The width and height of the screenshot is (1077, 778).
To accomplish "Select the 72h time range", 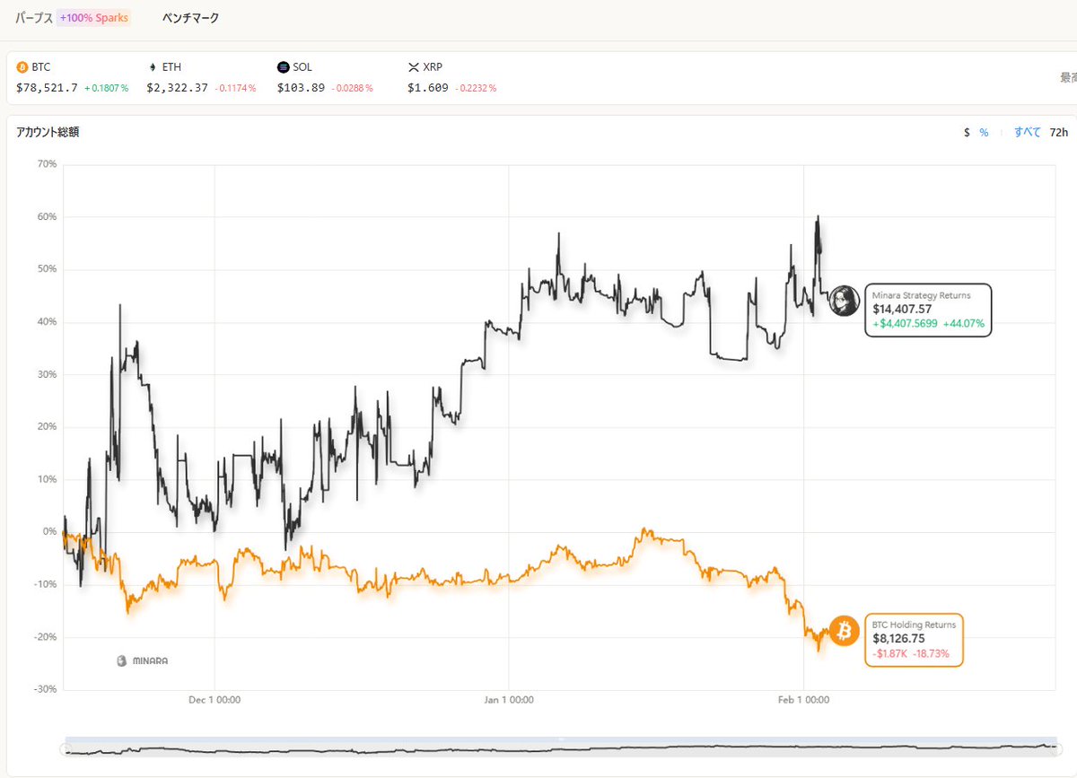I will (x=1059, y=132).
